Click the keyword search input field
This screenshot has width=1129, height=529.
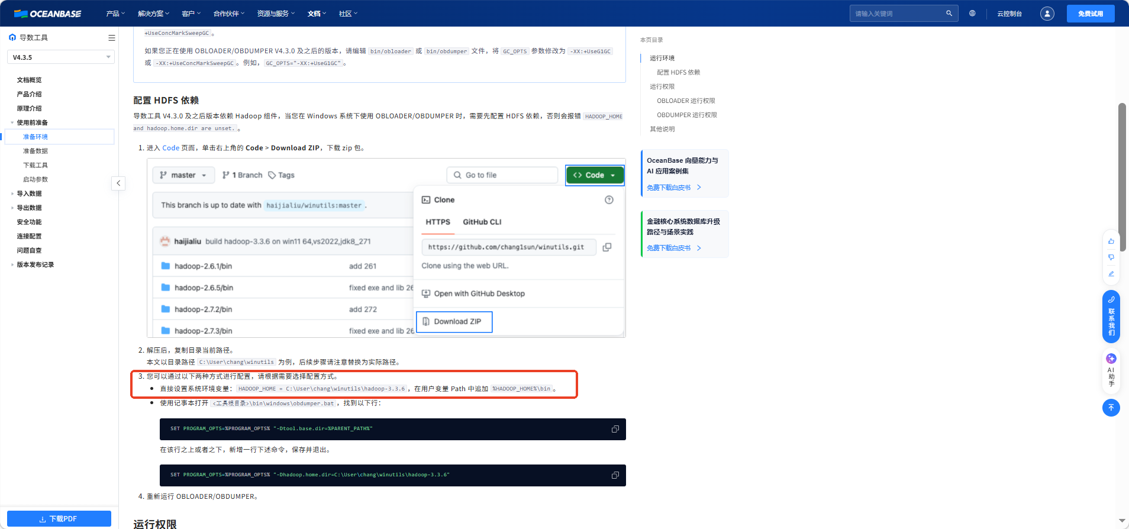point(898,14)
